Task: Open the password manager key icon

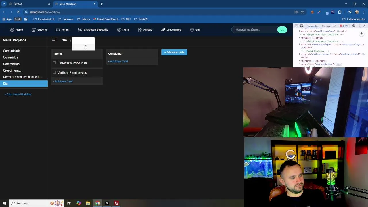Action: [296, 12]
